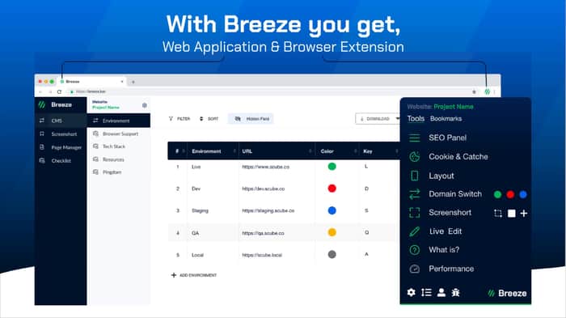Switch to Bookmarks tab in extension
The width and height of the screenshot is (566, 318).
click(446, 118)
